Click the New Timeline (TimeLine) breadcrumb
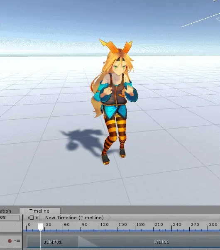The width and height of the screenshot is (220, 250). pos(74,218)
